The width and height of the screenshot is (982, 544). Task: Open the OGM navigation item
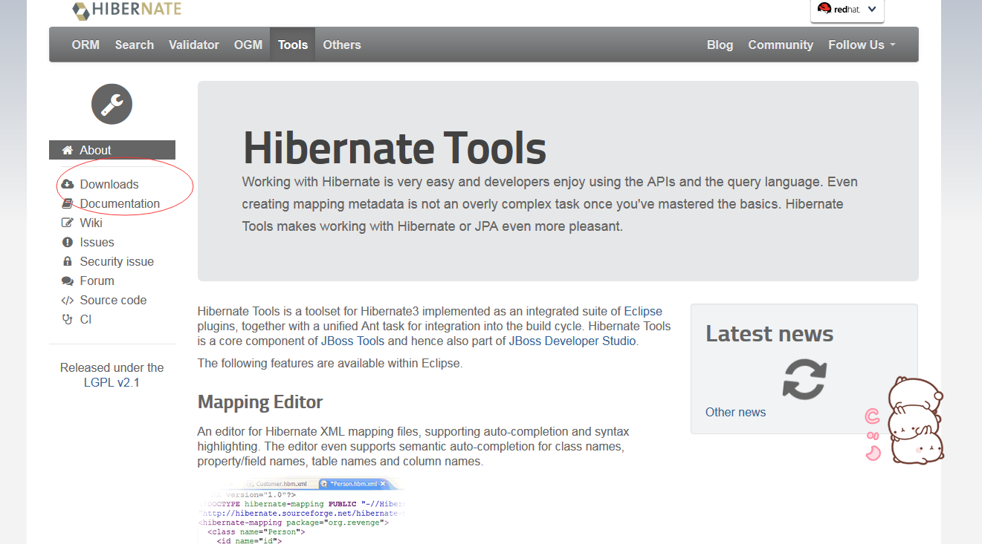248,45
